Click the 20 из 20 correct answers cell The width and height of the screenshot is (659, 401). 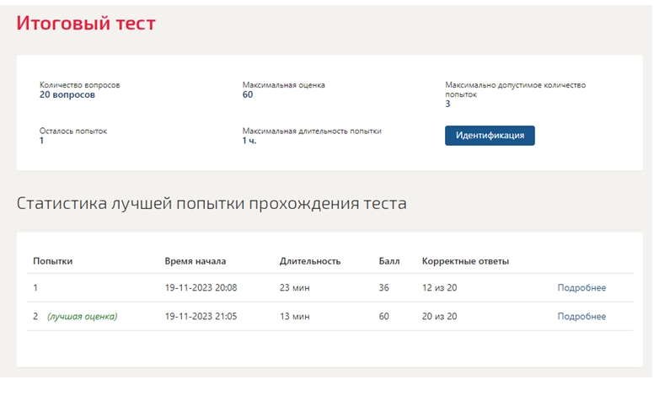pyautogui.click(x=439, y=316)
